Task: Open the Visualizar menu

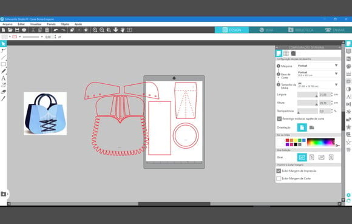Action: click(36, 24)
